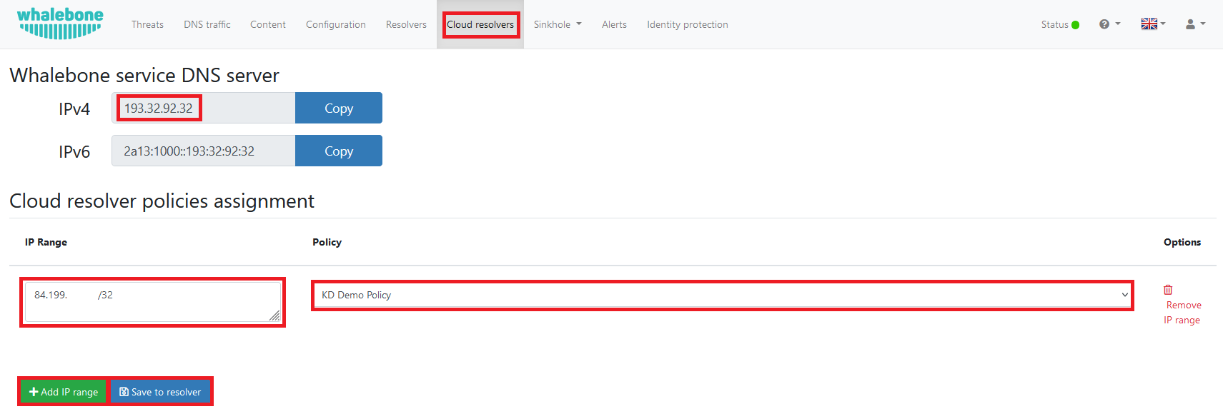This screenshot has height=419, width=1223.
Task: Click the Add IP range button
Action: tap(64, 392)
